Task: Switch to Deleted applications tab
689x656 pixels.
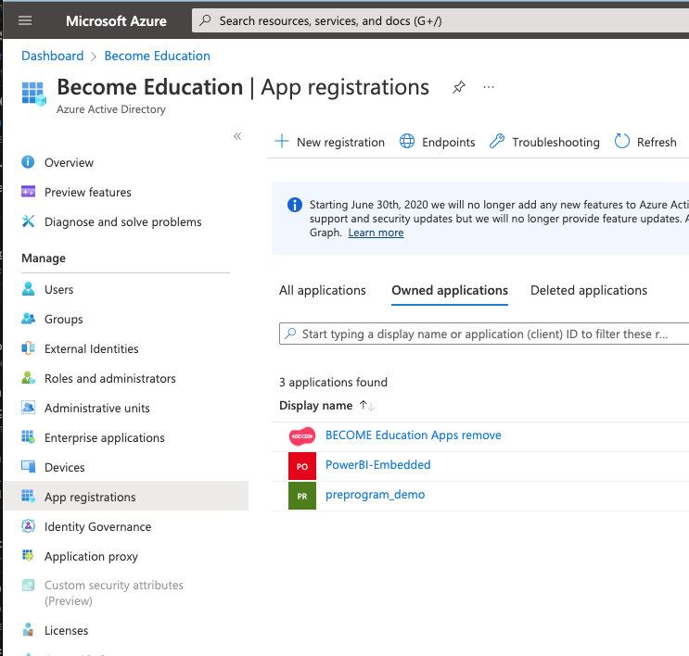Action: 589,290
